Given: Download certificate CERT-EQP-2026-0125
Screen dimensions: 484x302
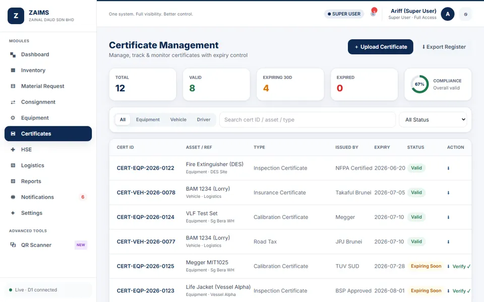Looking at the screenshot, I should pos(449,266).
